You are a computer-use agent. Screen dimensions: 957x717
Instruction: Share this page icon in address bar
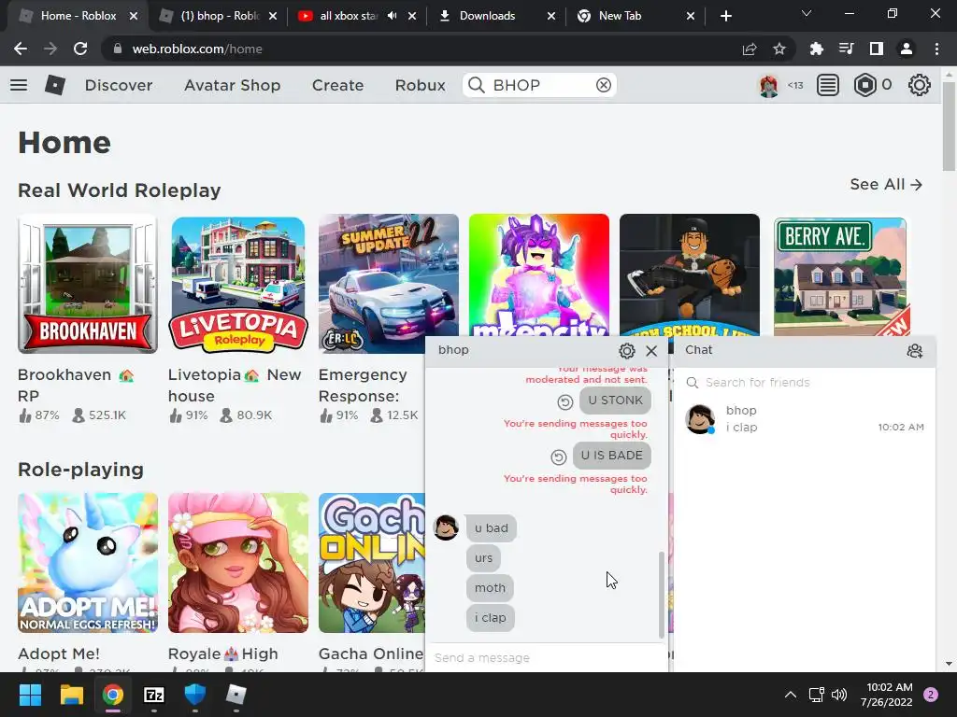[750, 49]
